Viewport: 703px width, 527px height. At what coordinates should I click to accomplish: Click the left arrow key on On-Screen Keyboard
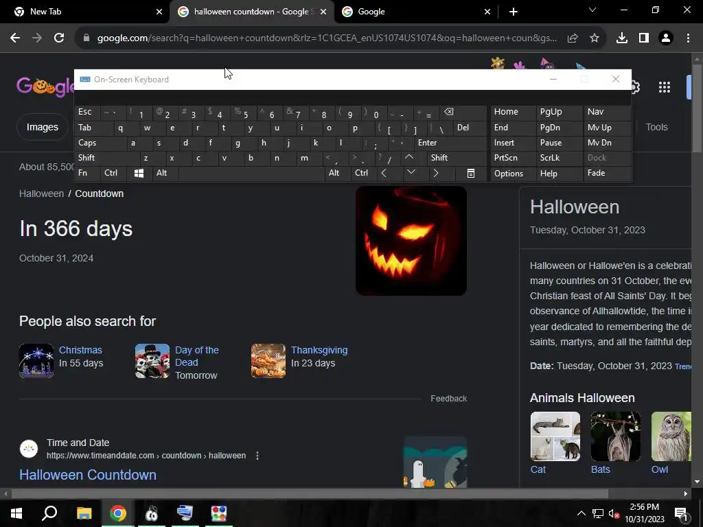[384, 174]
